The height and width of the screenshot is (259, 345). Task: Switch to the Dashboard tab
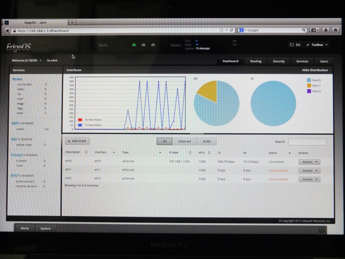pyautogui.click(x=230, y=61)
